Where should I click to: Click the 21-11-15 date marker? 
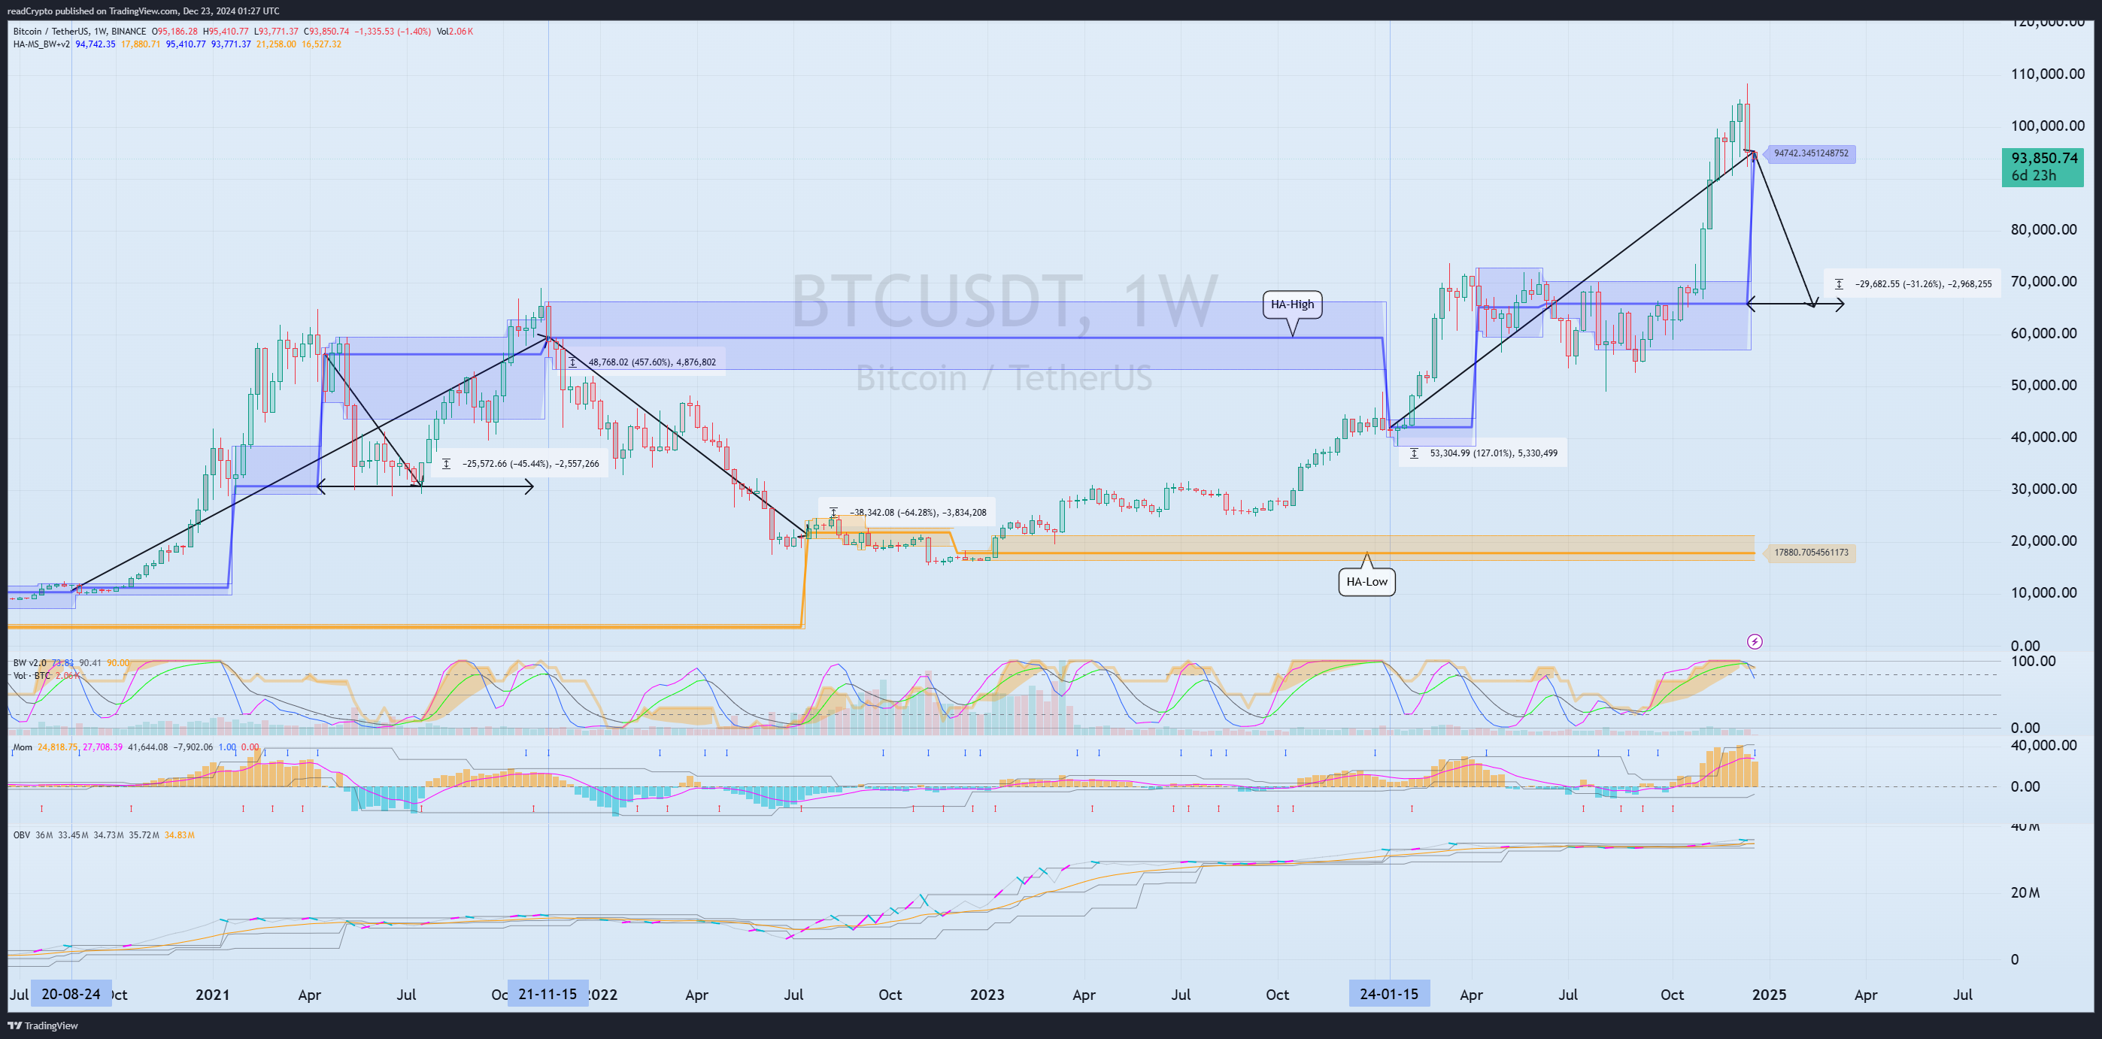click(547, 994)
